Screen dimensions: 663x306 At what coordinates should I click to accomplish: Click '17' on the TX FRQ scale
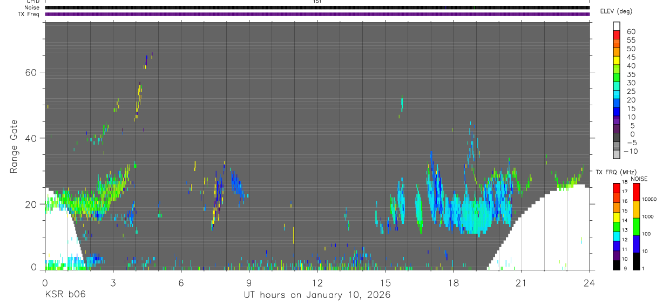(x=625, y=192)
